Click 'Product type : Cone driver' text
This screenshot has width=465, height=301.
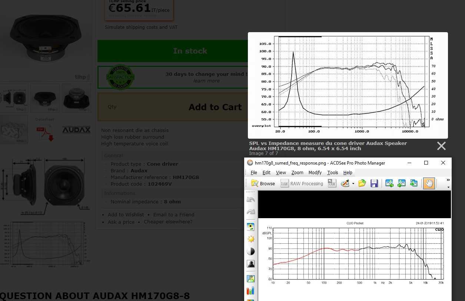coord(144,164)
